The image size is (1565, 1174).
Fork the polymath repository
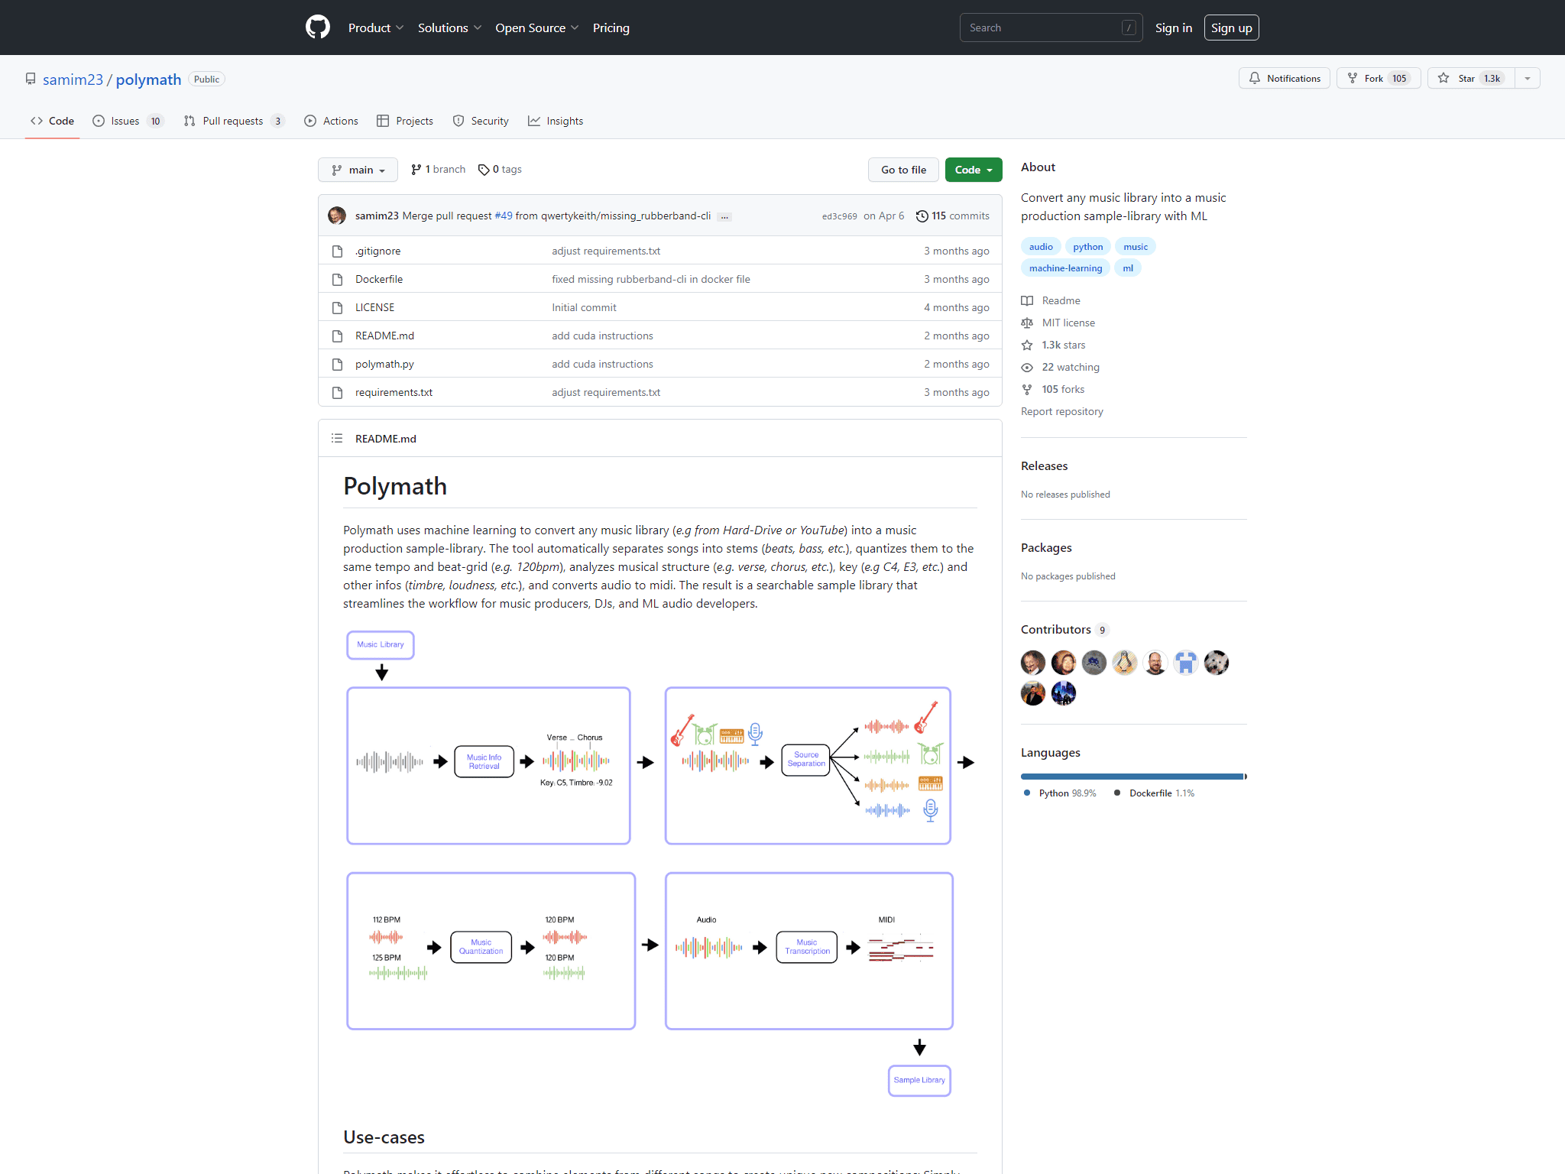click(x=1379, y=78)
